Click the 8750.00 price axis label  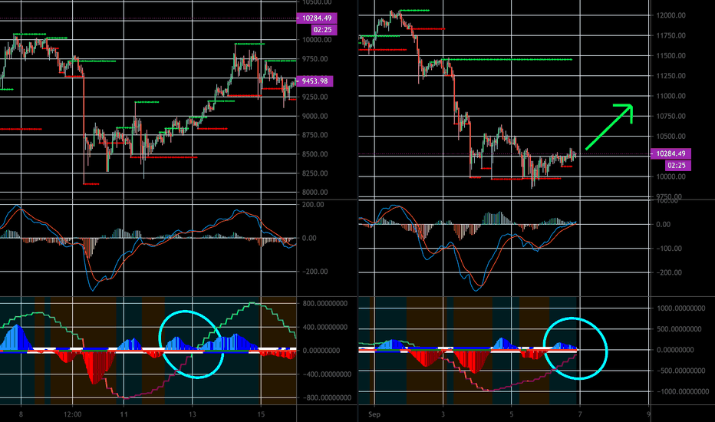[315, 135]
